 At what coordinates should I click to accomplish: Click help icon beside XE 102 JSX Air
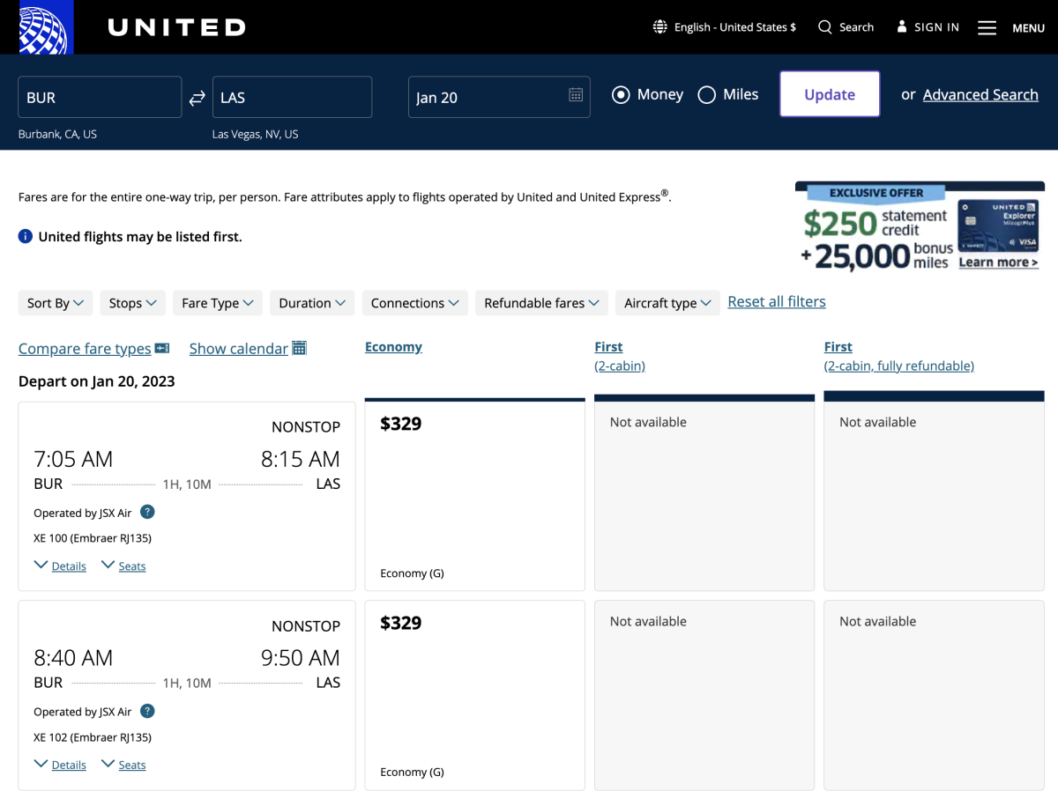click(147, 711)
